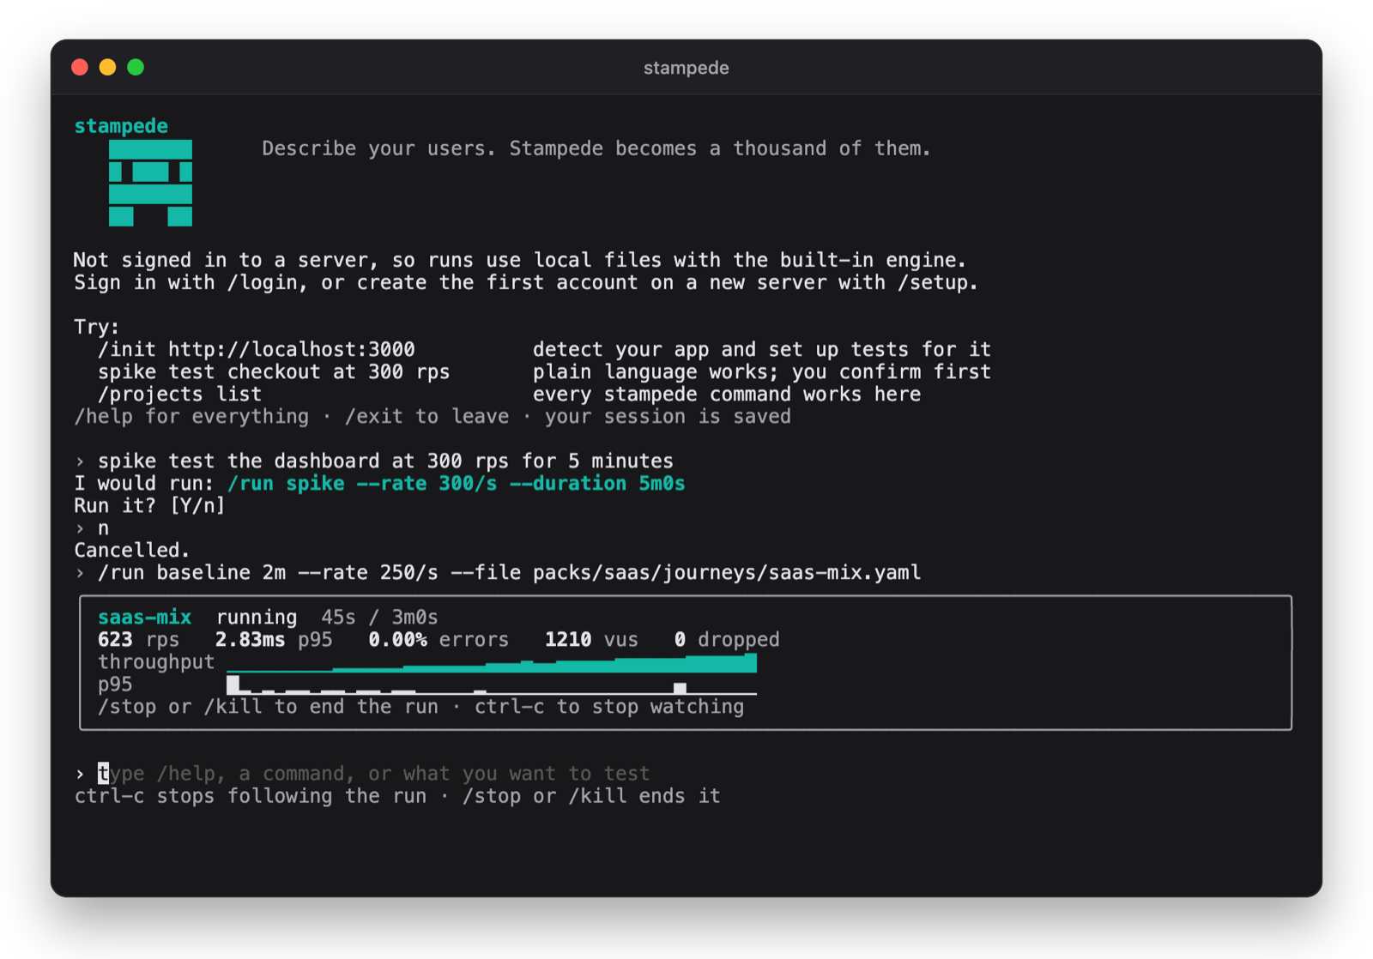Click "ctrl-c stops following the run" footer text
This screenshot has height=959, width=1373.
(x=251, y=796)
